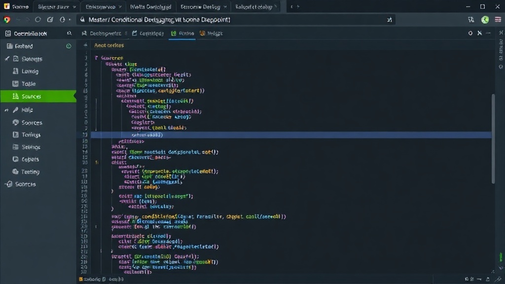Click the home icon in browser toolbar

62,20
